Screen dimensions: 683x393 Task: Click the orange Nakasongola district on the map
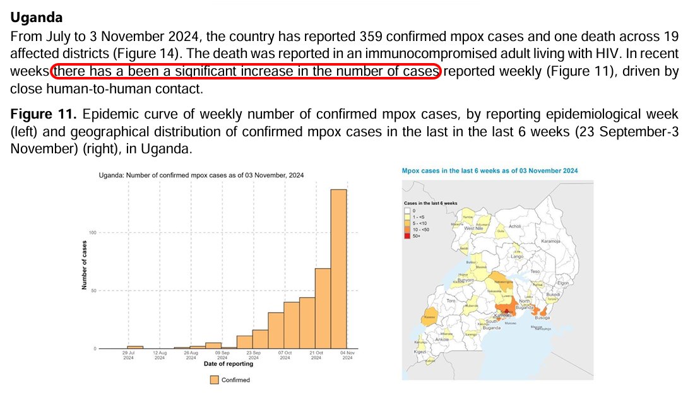click(x=502, y=280)
